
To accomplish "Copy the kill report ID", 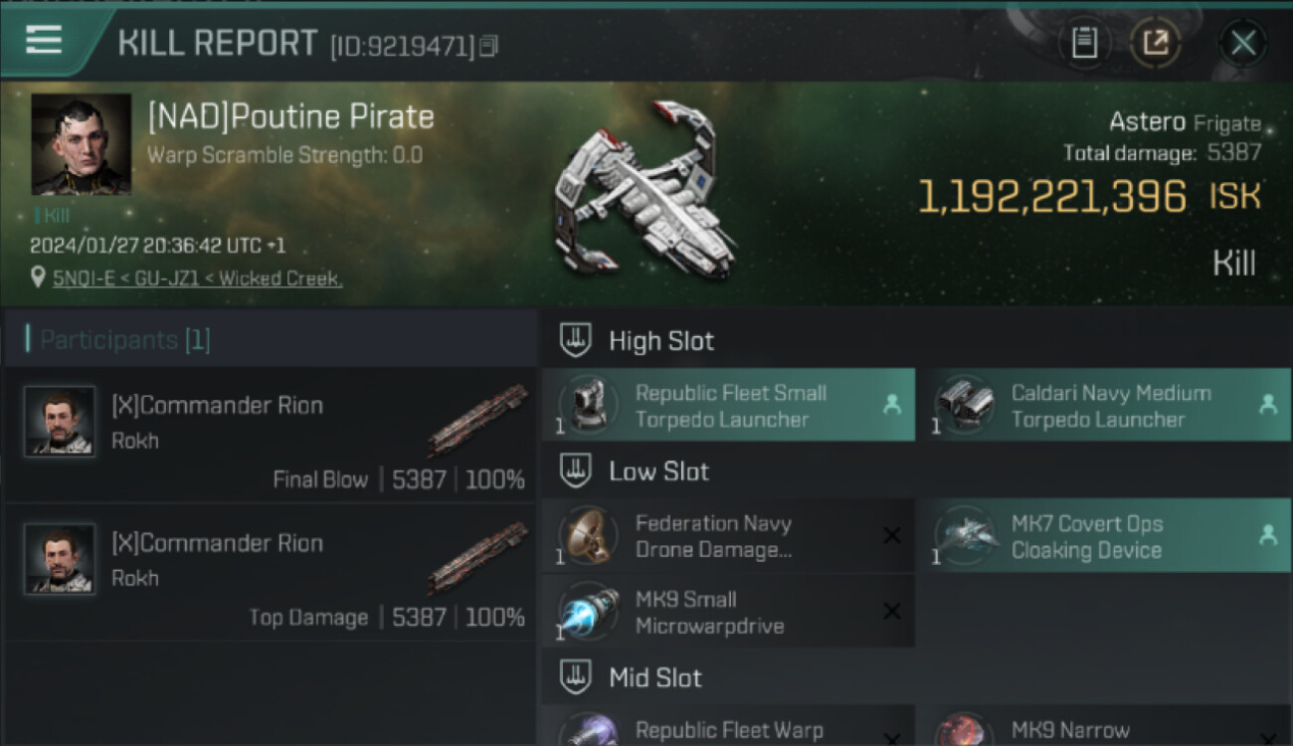I will click(487, 46).
